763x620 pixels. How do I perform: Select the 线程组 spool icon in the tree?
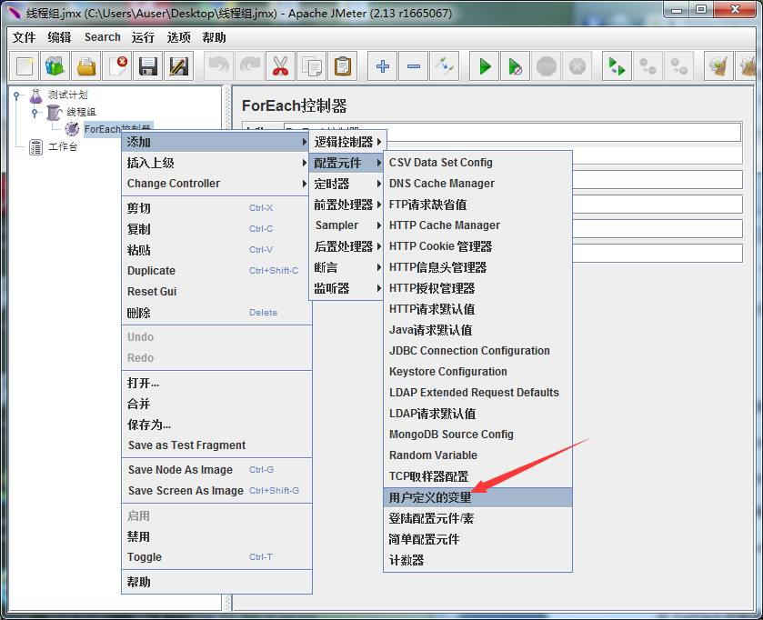pyautogui.click(x=54, y=113)
